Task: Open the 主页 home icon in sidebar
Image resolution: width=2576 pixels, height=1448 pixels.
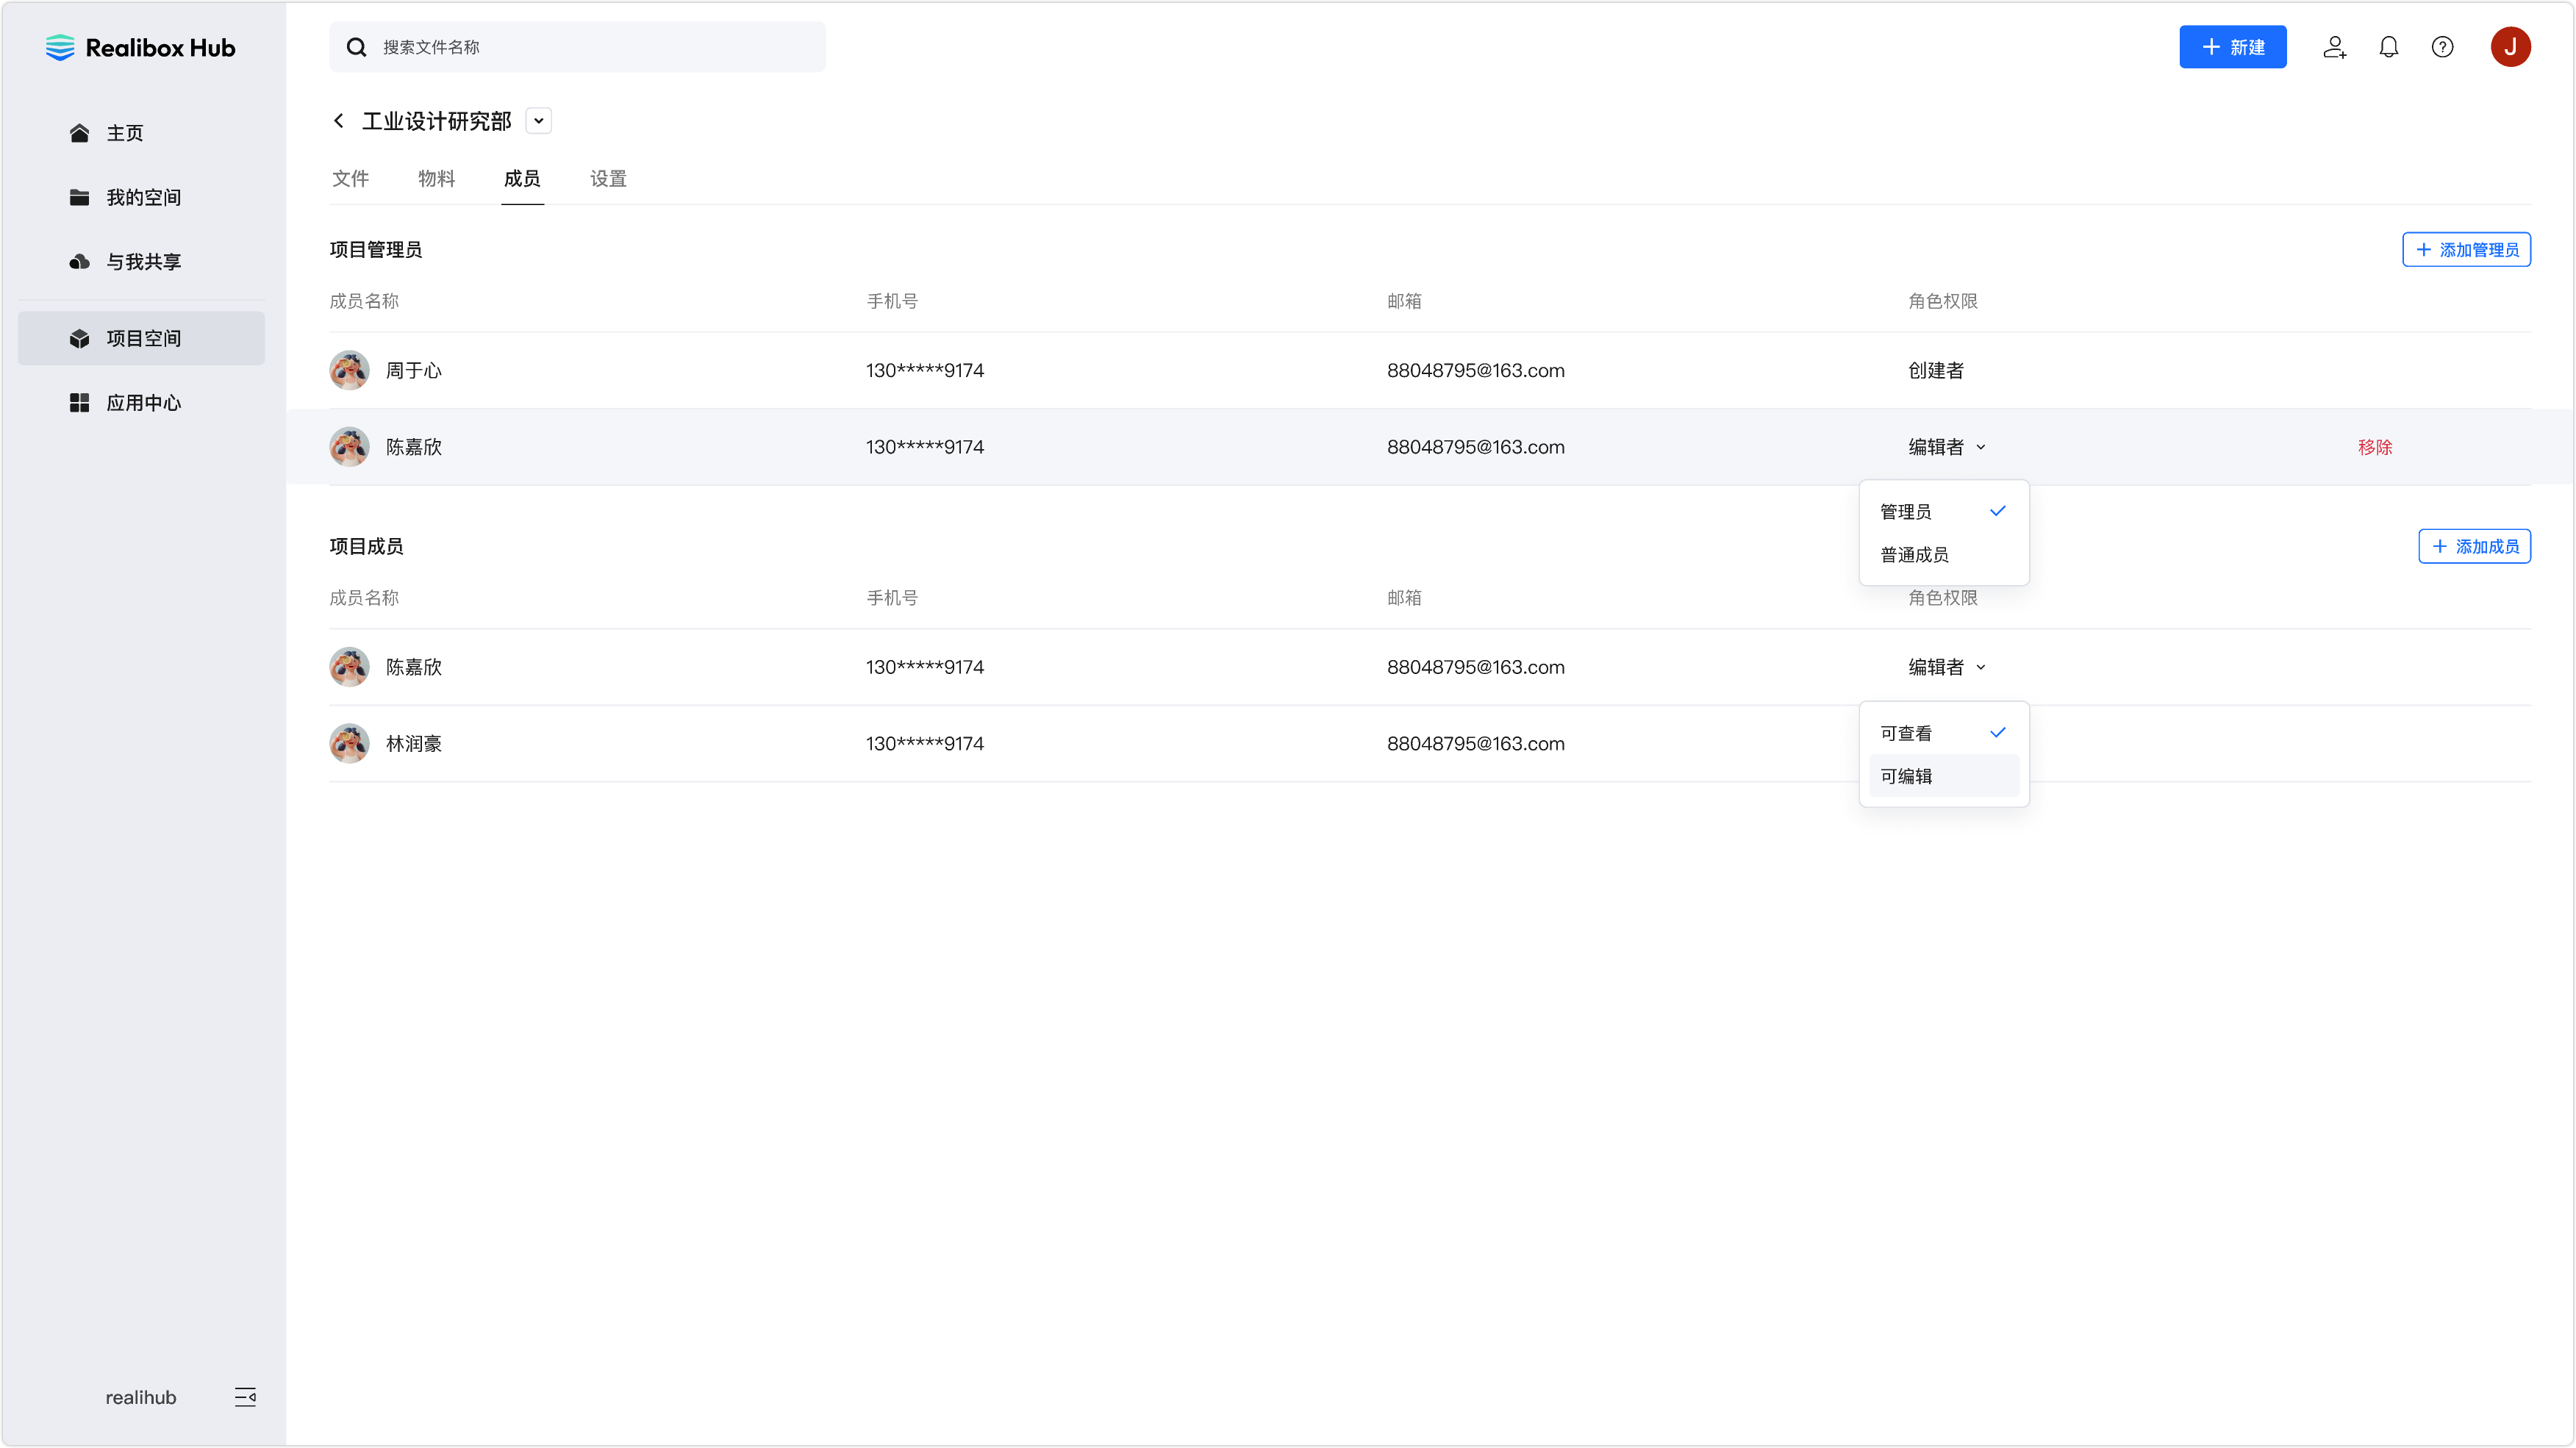Action: [79, 133]
